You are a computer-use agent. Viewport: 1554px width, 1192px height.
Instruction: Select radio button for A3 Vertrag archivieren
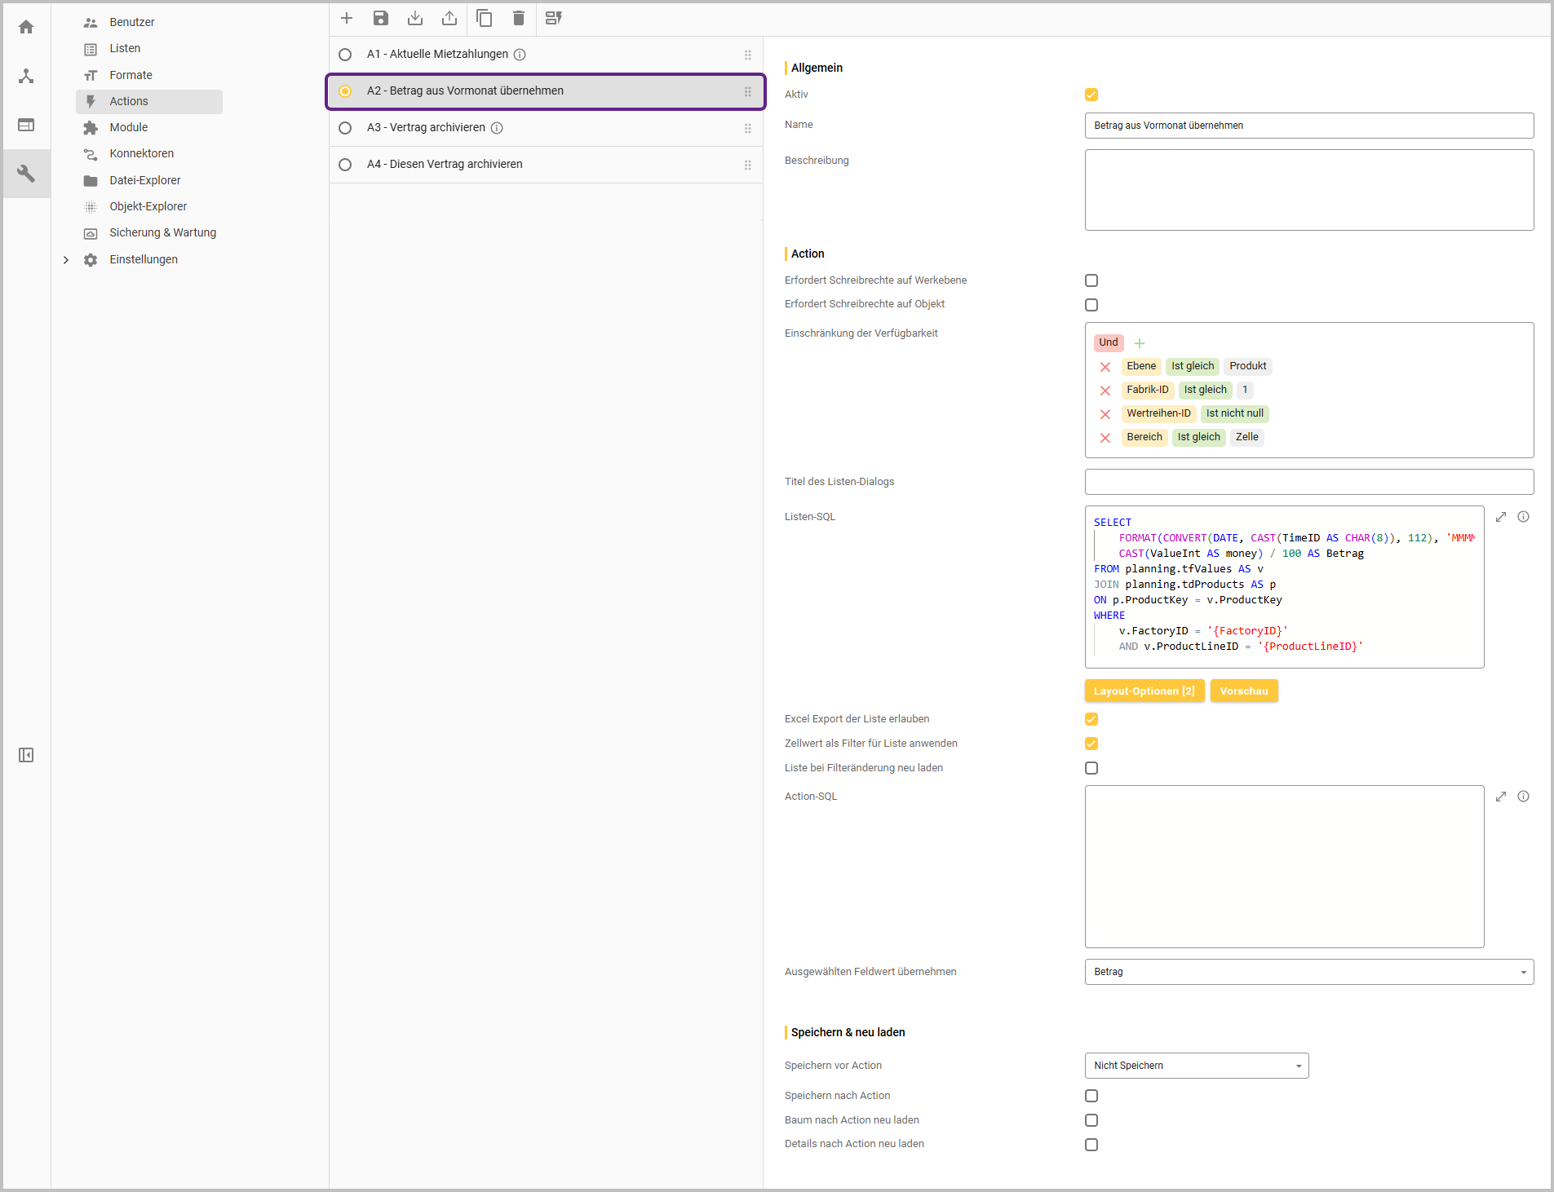click(345, 128)
